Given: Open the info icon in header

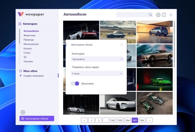Looking at the screenshot, I should 164,15.
